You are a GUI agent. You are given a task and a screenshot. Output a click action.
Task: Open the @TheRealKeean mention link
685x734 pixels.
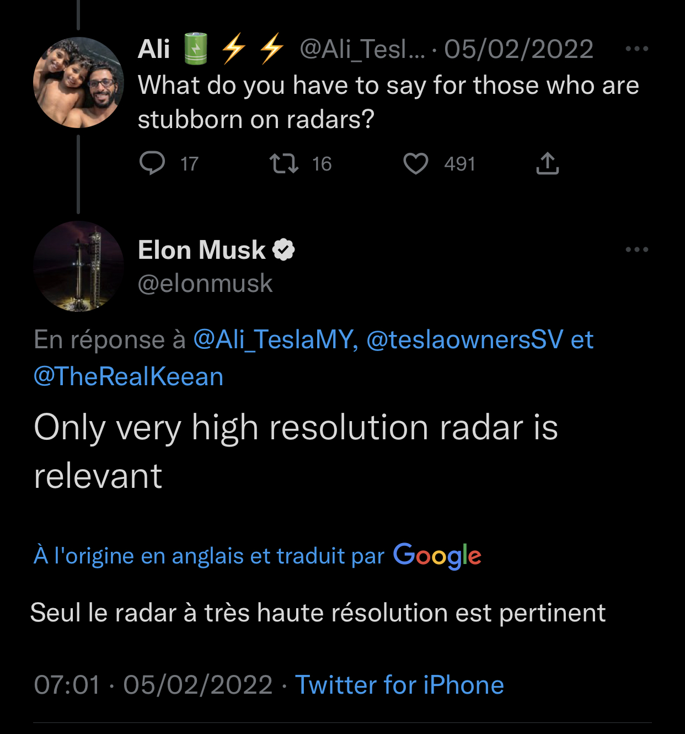pyautogui.click(x=129, y=376)
